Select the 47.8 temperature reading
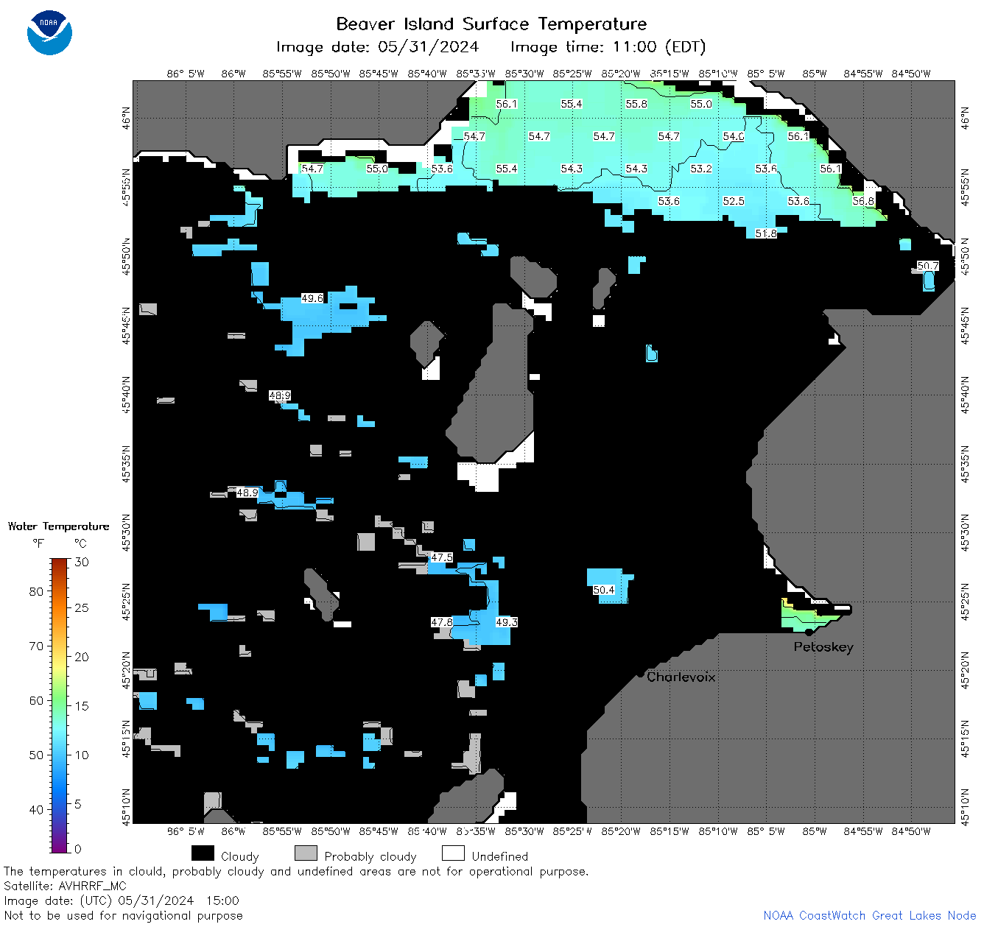 tap(442, 622)
